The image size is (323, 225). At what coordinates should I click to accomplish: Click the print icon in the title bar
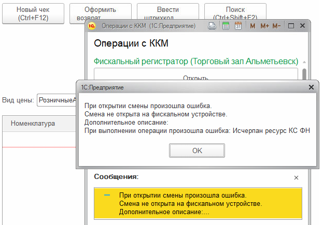point(213,26)
